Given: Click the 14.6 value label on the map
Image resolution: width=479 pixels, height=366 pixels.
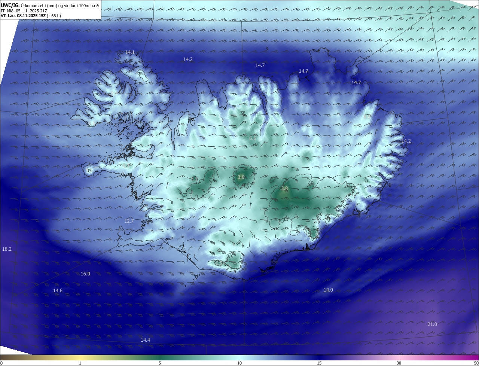Looking at the screenshot, I should [58, 291].
